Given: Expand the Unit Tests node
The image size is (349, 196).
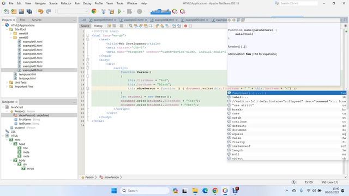Looking at the screenshot, I should tap(7, 82).
